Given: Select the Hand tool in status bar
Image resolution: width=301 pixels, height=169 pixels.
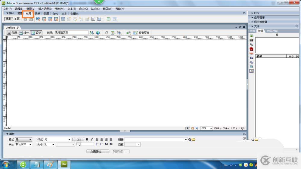Looking at the screenshot, I should [192, 128].
